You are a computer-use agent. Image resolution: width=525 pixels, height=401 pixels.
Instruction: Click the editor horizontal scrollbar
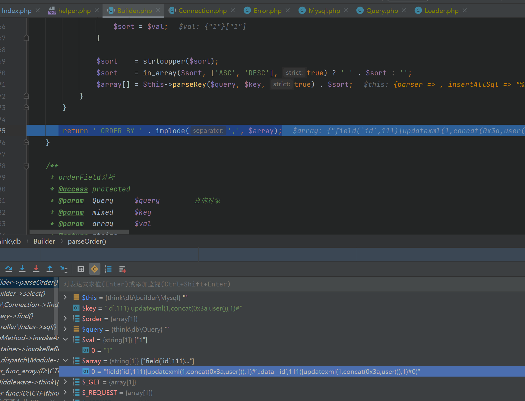click(x=79, y=232)
